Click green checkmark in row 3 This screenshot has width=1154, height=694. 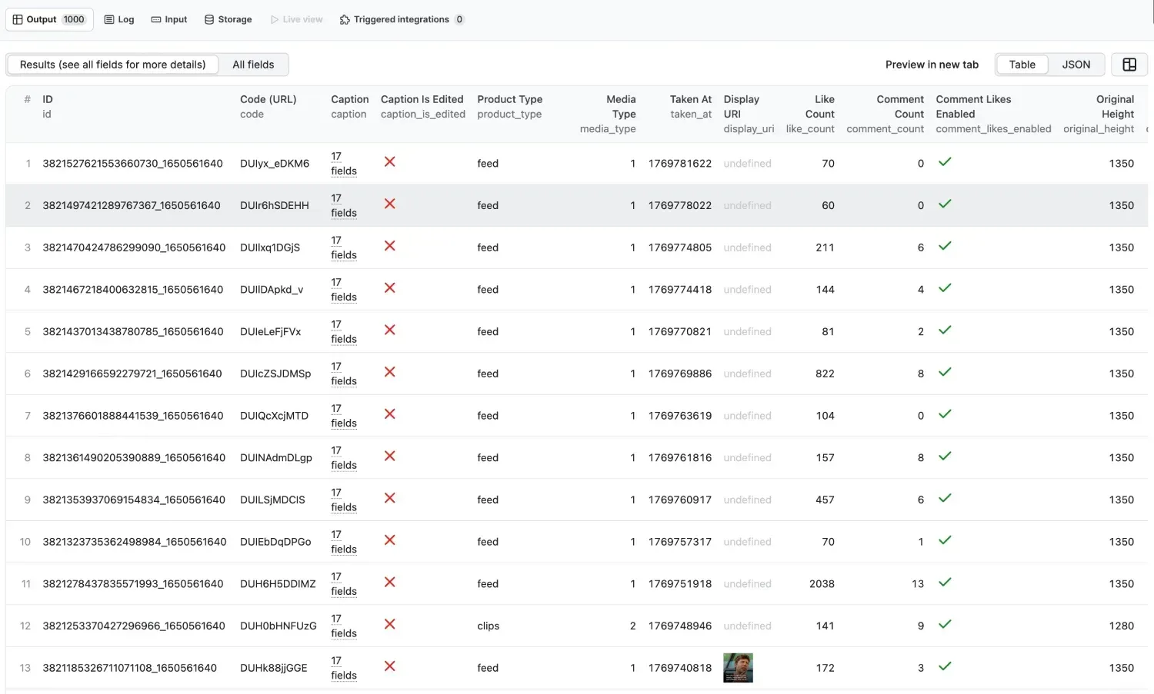[x=945, y=246]
